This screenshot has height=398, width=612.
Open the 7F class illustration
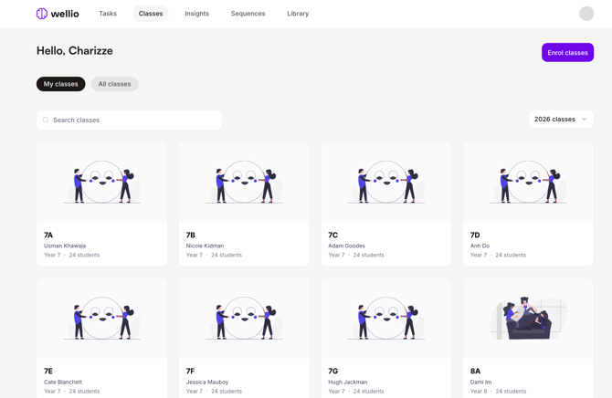(244, 318)
